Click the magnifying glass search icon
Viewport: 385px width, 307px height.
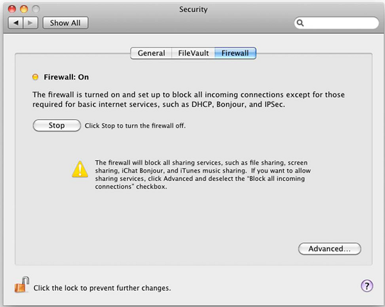(x=300, y=23)
